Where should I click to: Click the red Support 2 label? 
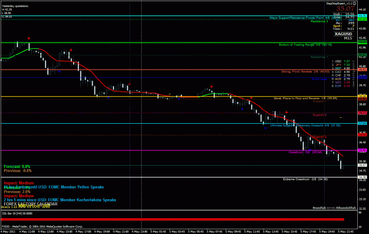click(x=319, y=115)
